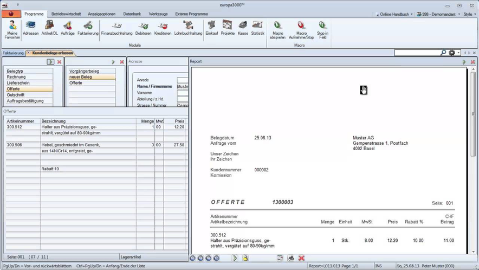Click the Lohnbuchhaltung ribbon icon

coord(188,28)
